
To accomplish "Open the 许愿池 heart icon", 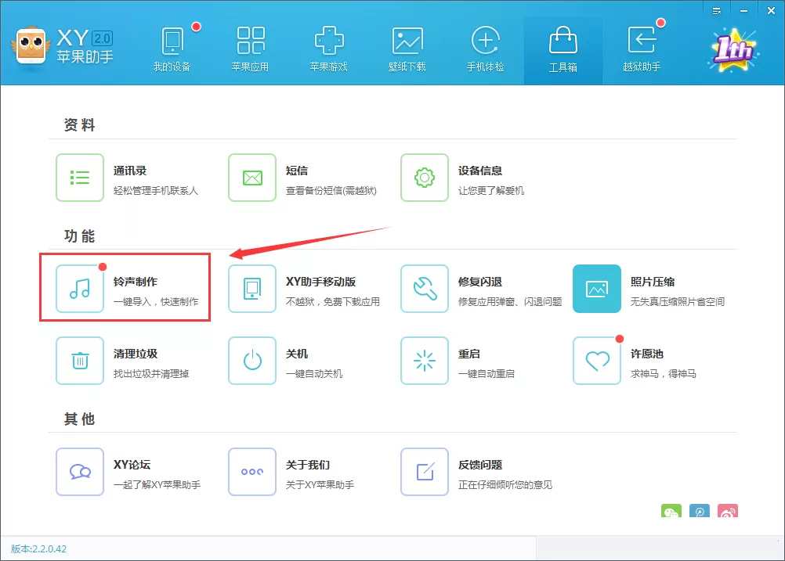I will (x=597, y=361).
